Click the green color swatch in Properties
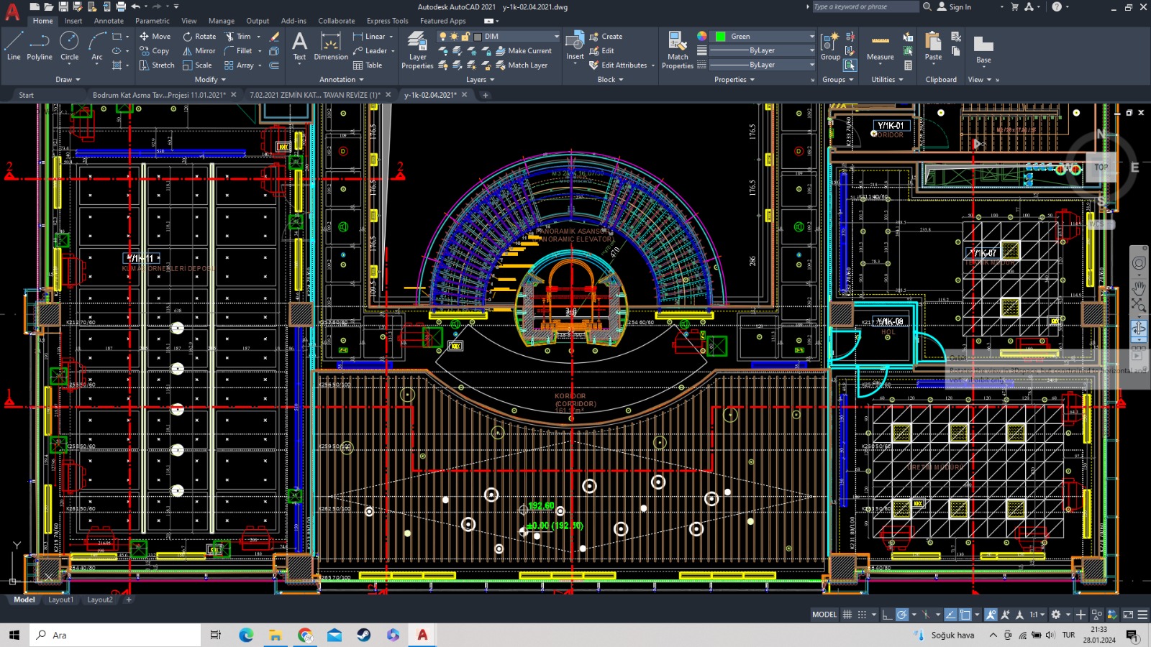The width and height of the screenshot is (1151, 647). (x=720, y=36)
